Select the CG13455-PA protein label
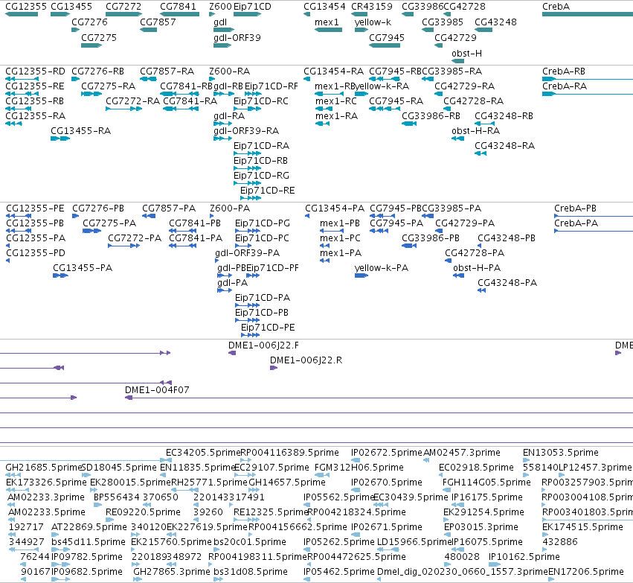Image resolution: width=633 pixels, height=583 pixels. click(x=83, y=268)
